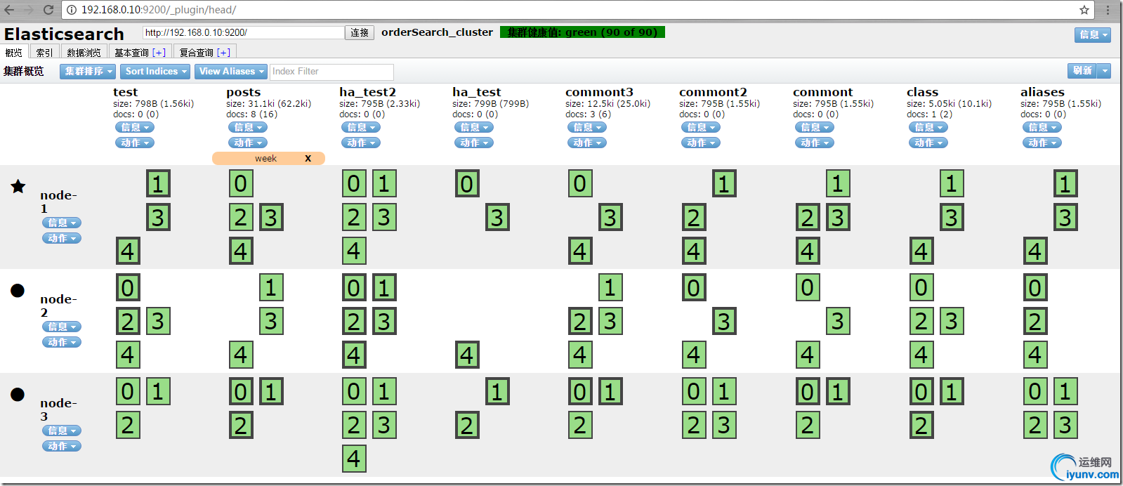Viewport: 1123px width, 486px height.
Task: Switch to the 概览 tab
Action: tap(14, 53)
